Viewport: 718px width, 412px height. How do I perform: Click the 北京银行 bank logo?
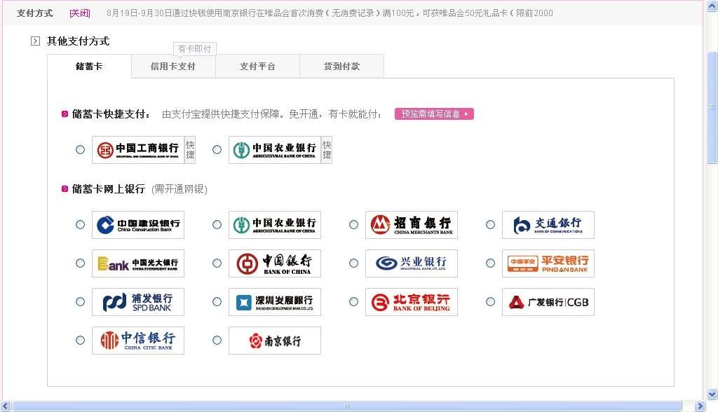[411, 301]
